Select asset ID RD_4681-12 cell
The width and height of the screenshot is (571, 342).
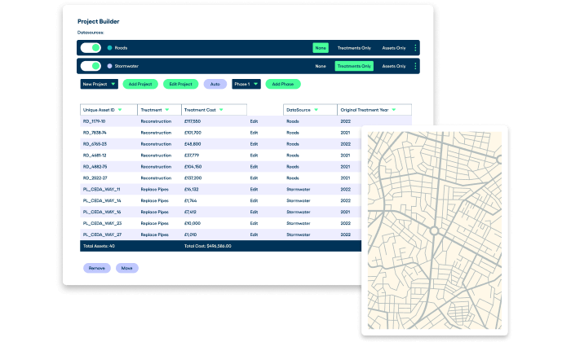click(x=95, y=156)
